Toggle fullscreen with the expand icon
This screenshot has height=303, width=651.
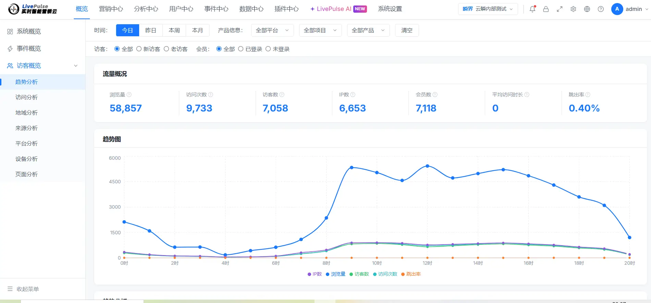(560, 9)
